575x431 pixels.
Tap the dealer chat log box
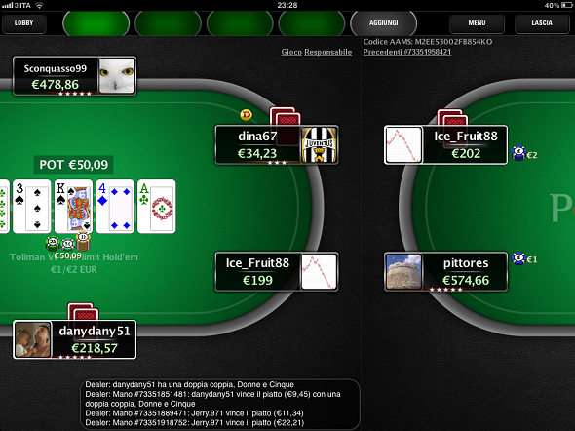(x=220, y=404)
